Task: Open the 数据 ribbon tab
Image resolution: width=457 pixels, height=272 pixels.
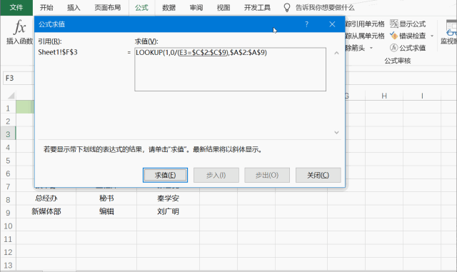Action: pyautogui.click(x=169, y=7)
